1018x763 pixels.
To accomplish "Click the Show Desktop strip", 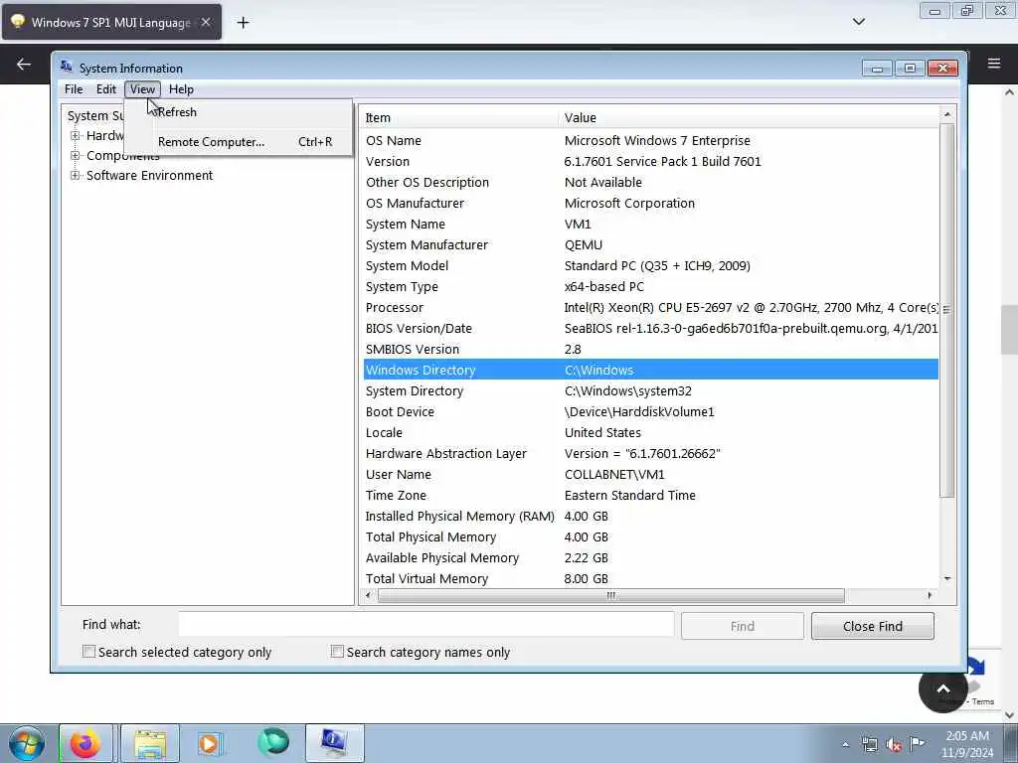I will pos(1010,743).
